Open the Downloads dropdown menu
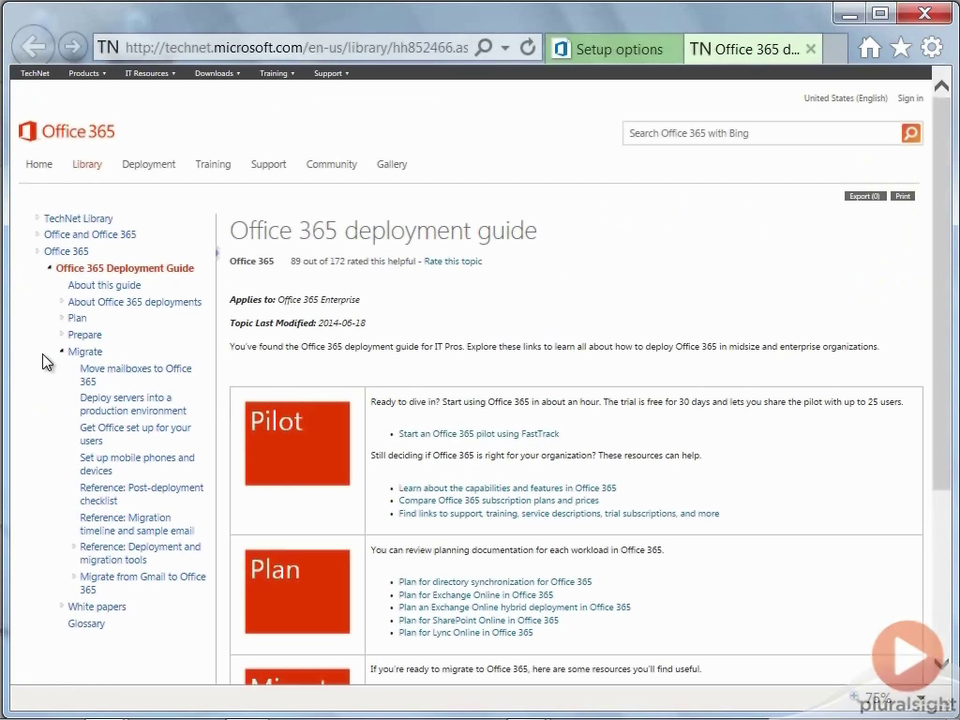Screen dimensions: 960x720 (x=217, y=73)
